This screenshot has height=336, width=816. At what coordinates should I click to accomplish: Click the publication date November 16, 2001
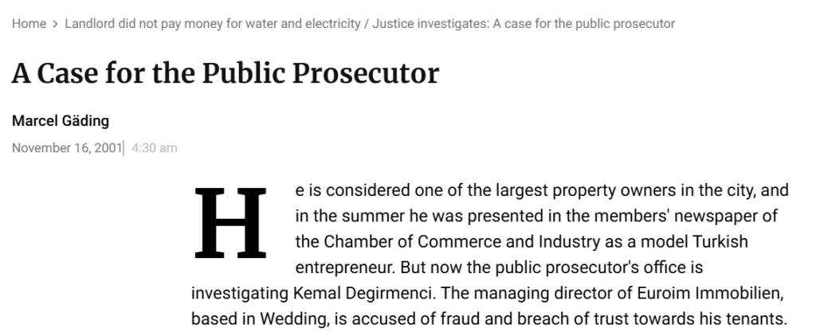(x=67, y=148)
